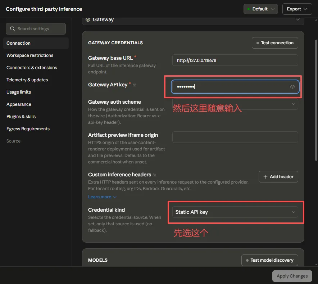
Task: Click the Configure third-party inference title
Action: (44, 9)
